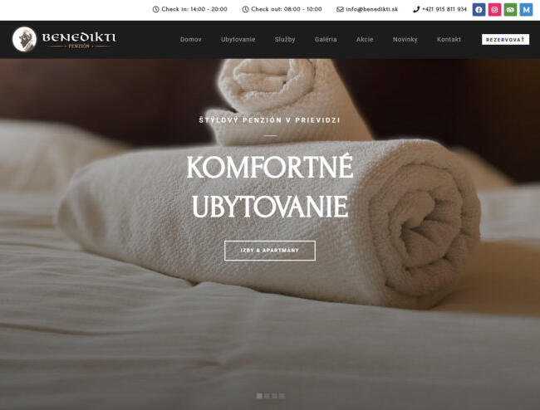The width and height of the screenshot is (540, 410).
Task: Click the Izby & Apartmány button
Action: point(270,251)
